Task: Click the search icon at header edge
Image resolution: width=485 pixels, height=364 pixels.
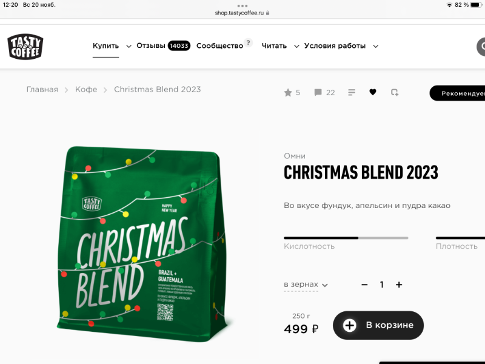Action: pyautogui.click(x=481, y=47)
